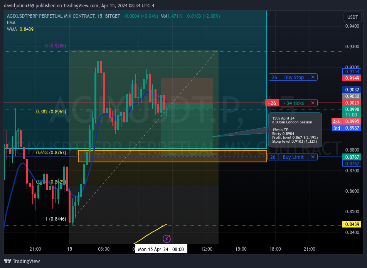
Task: Click the 0.8995 ask price label
Action: [352, 121]
